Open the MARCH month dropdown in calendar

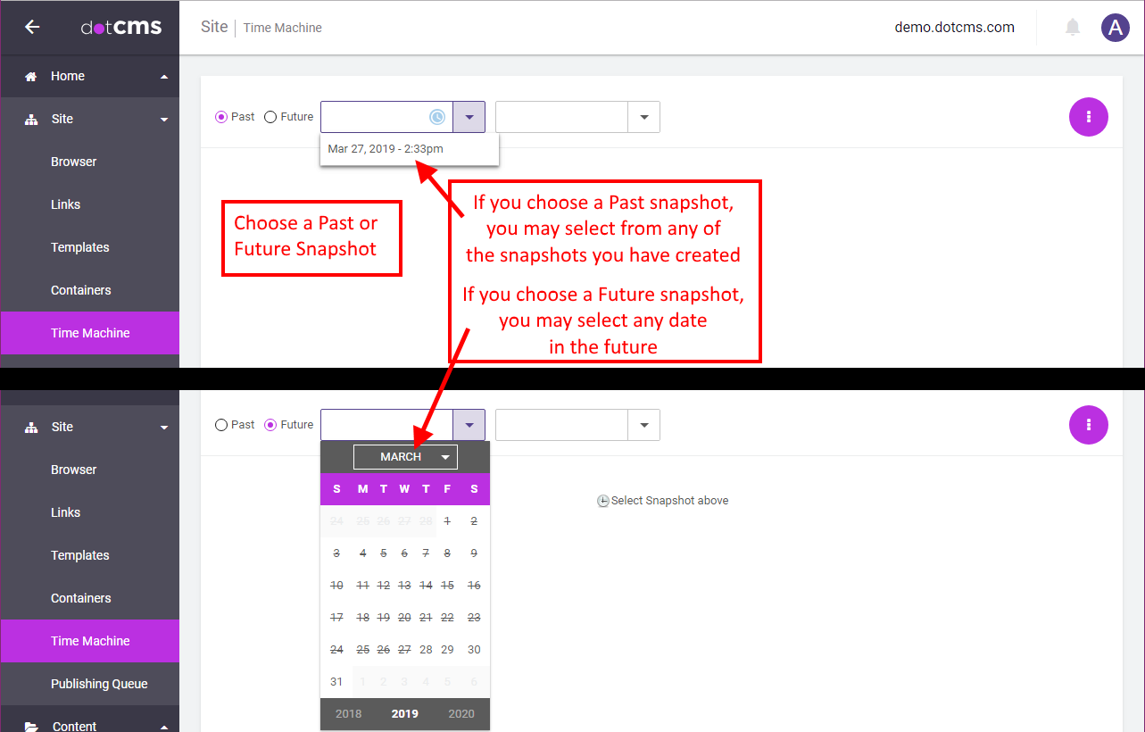405,457
